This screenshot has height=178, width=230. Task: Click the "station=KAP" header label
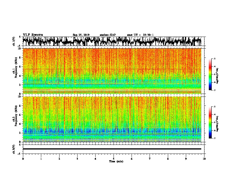[108, 35]
